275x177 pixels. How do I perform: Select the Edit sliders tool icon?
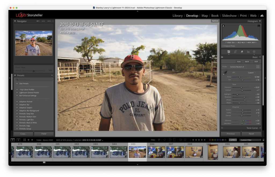tap(229, 52)
